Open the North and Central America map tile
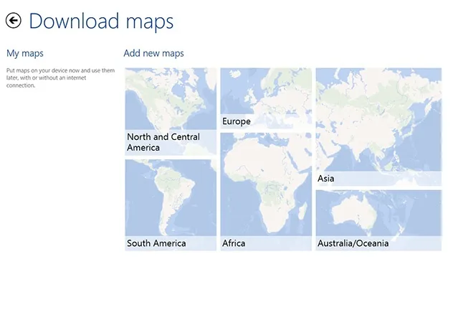The image size is (453, 310). click(x=171, y=112)
